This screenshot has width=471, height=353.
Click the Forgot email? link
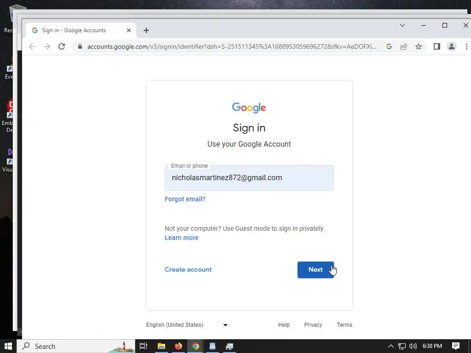pos(185,199)
